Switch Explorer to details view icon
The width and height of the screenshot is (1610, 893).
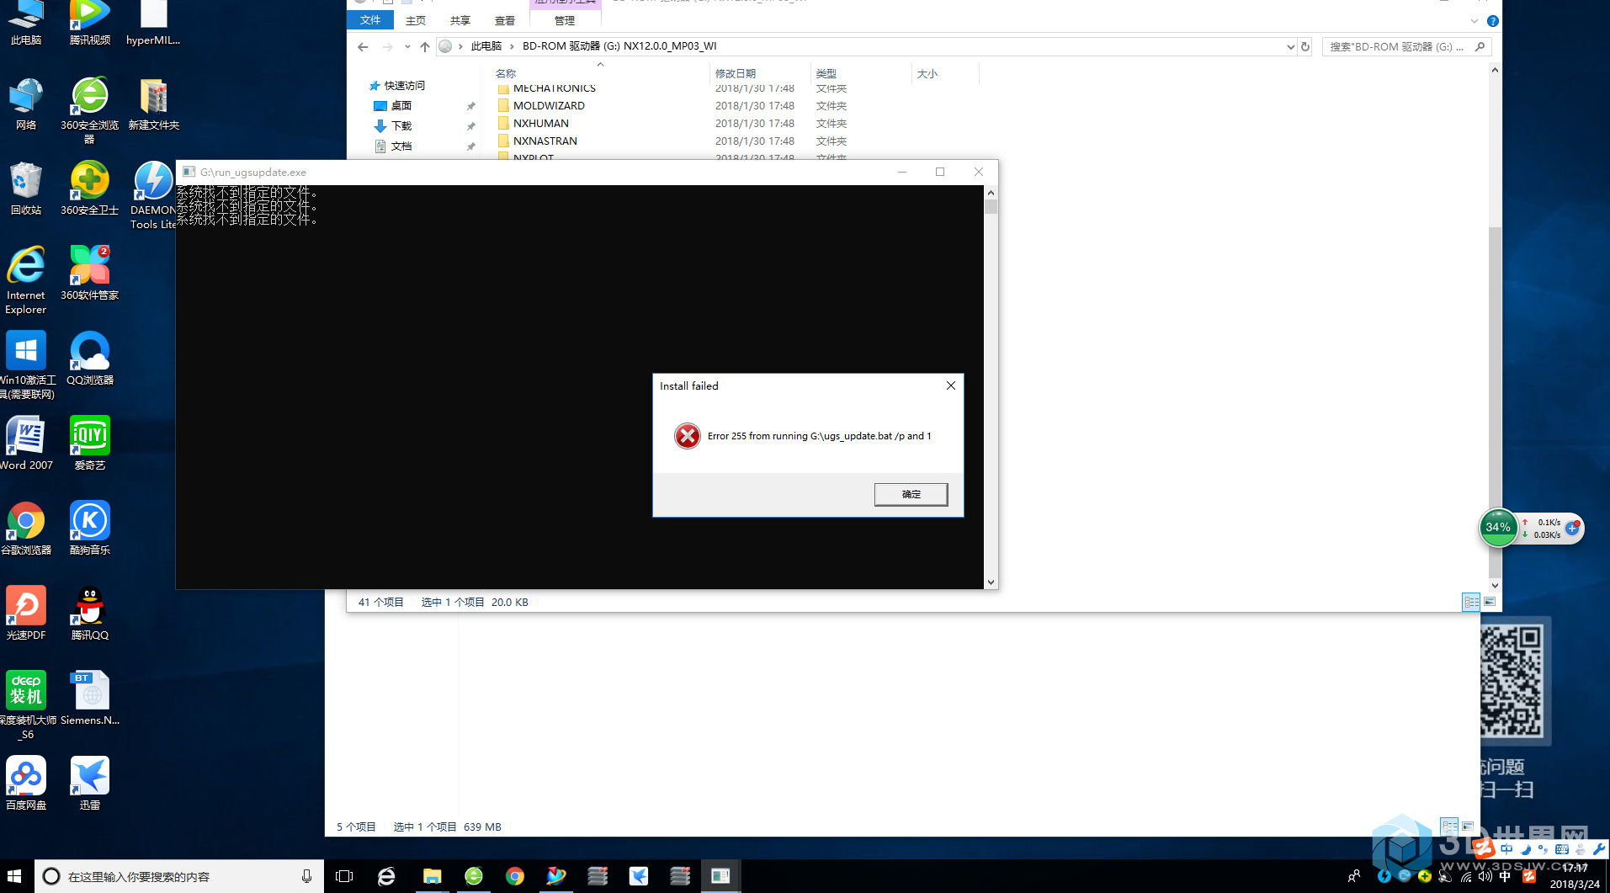point(1471,602)
